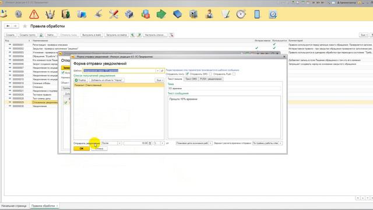Click the Текст сообщения message text area
This screenshot has width=373, height=210.
click(224, 117)
